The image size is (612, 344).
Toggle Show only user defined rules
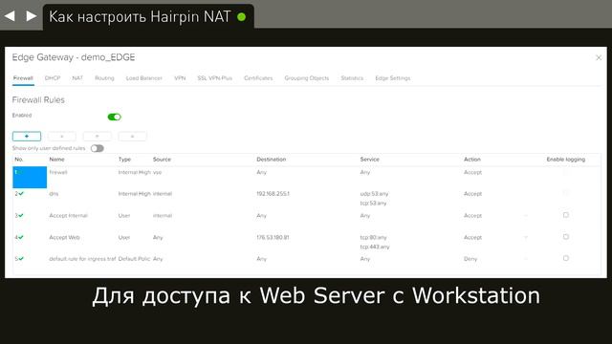click(98, 149)
